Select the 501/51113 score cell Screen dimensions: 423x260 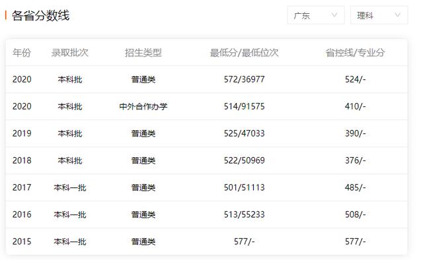[x=244, y=187]
